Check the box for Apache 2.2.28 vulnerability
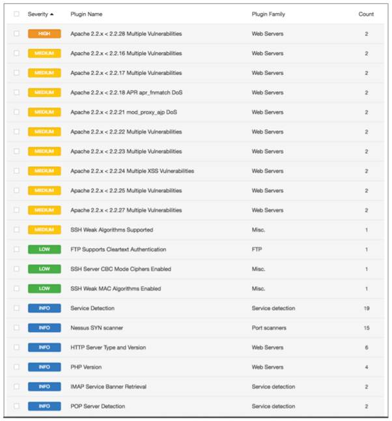This screenshot has height=421, width=392. click(x=16, y=34)
